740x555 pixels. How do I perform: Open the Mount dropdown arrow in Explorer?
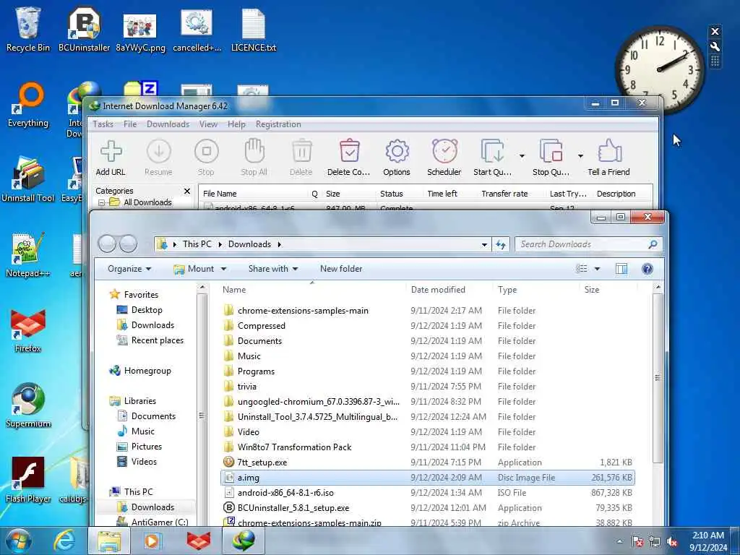click(x=224, y=269)
